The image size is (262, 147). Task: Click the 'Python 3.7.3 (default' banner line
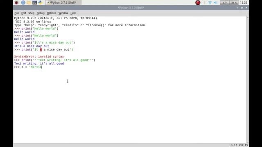click(56, 18)
